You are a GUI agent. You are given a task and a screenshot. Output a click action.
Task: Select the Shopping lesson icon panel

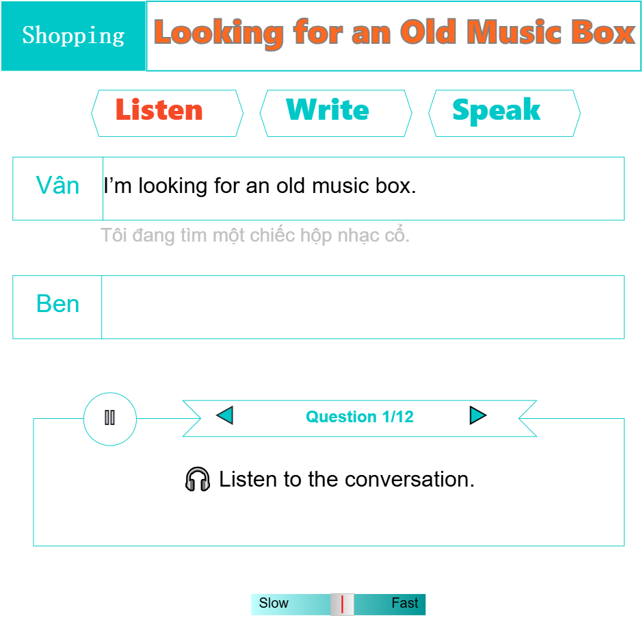point(73,36)
